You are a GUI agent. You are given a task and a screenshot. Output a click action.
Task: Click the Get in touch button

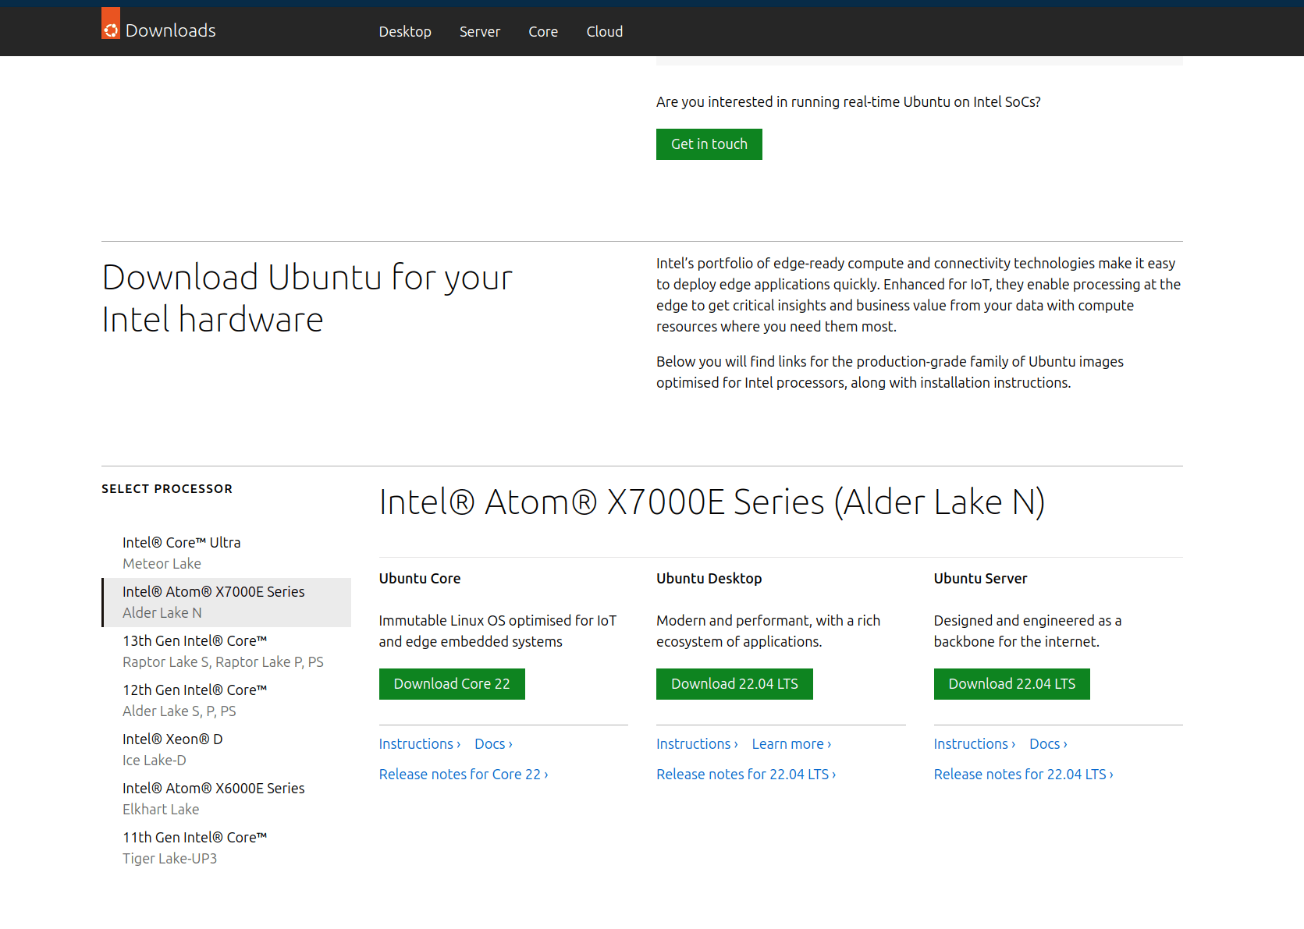point(709,144)
